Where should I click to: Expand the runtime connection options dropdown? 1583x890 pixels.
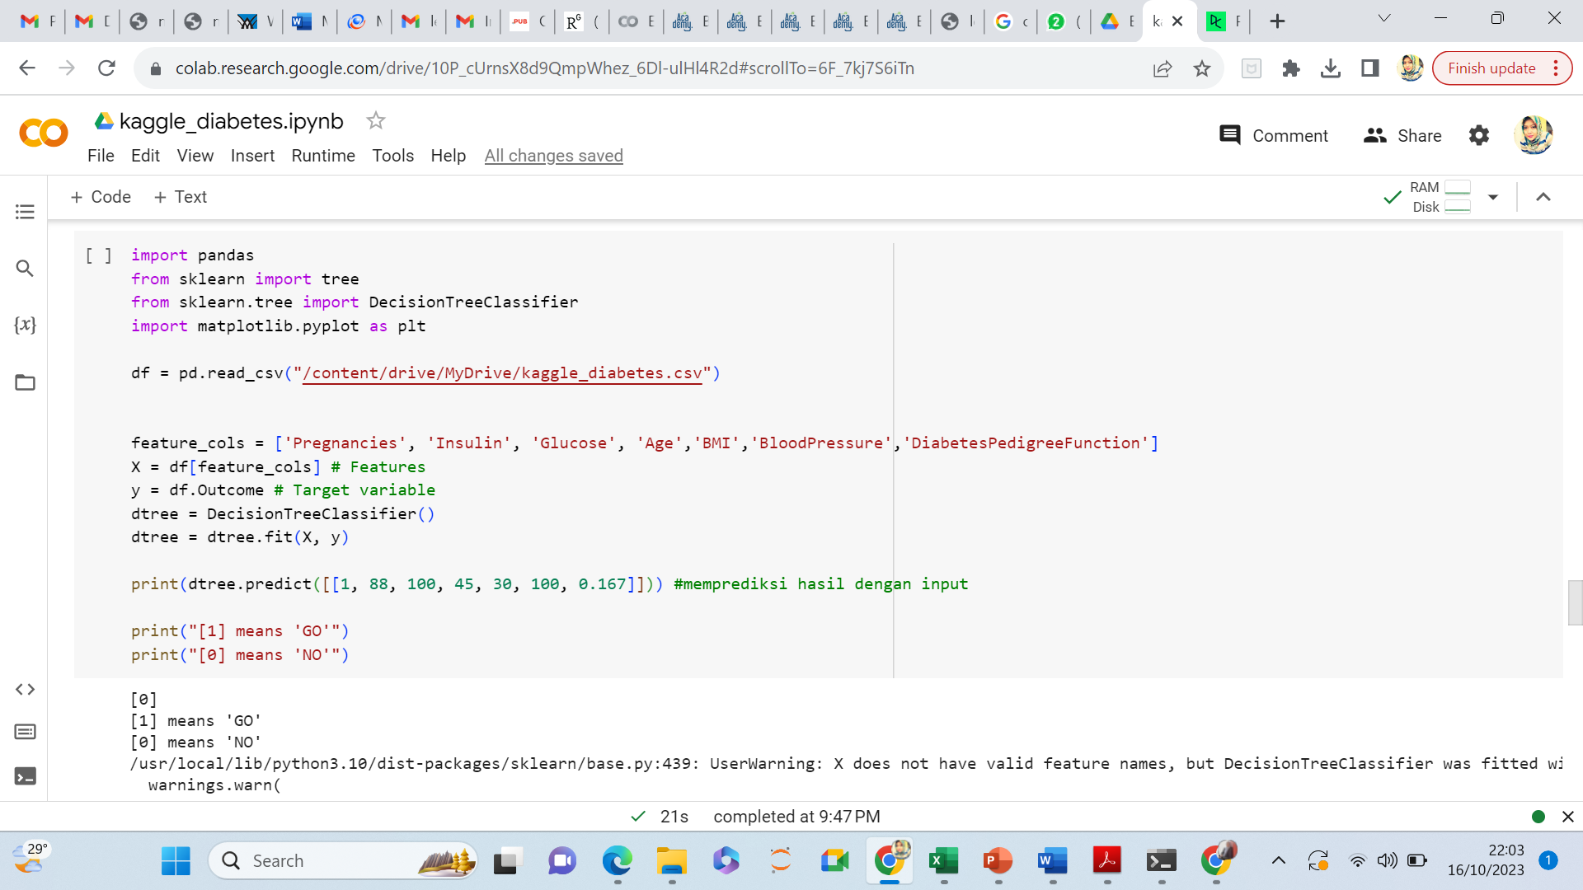point(1492,197)
